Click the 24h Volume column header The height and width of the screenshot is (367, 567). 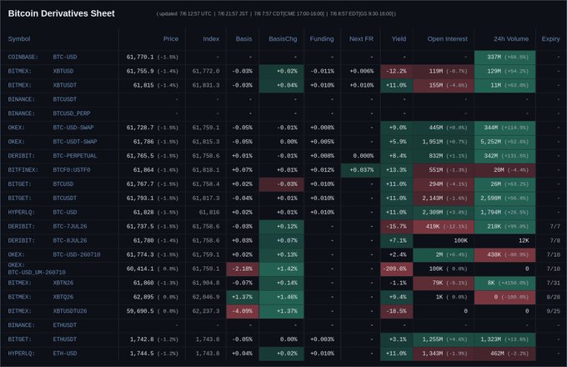coord(511,38)
